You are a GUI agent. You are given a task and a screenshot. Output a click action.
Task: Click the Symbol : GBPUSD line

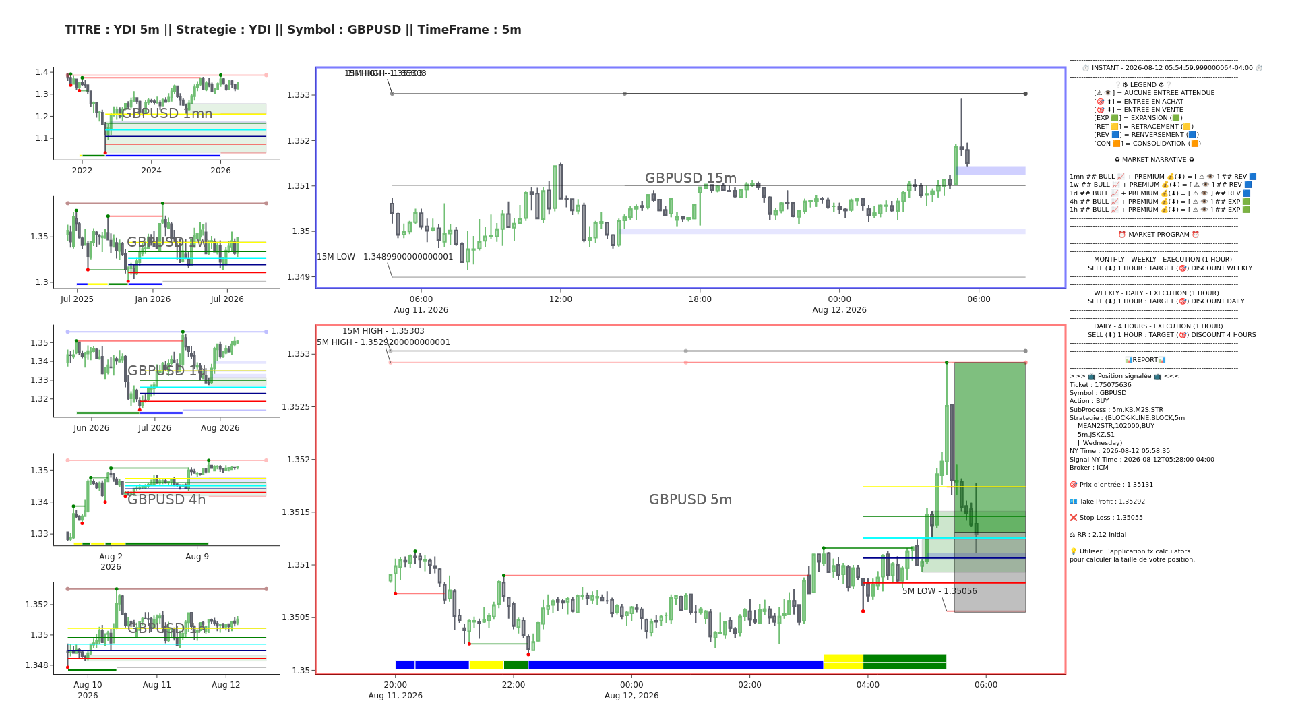(x=1098, y=393)
